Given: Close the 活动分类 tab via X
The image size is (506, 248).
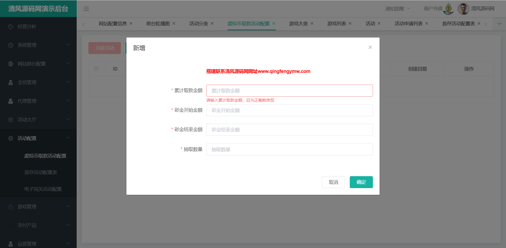Looking at the screenshot, I should click(212, 23).
